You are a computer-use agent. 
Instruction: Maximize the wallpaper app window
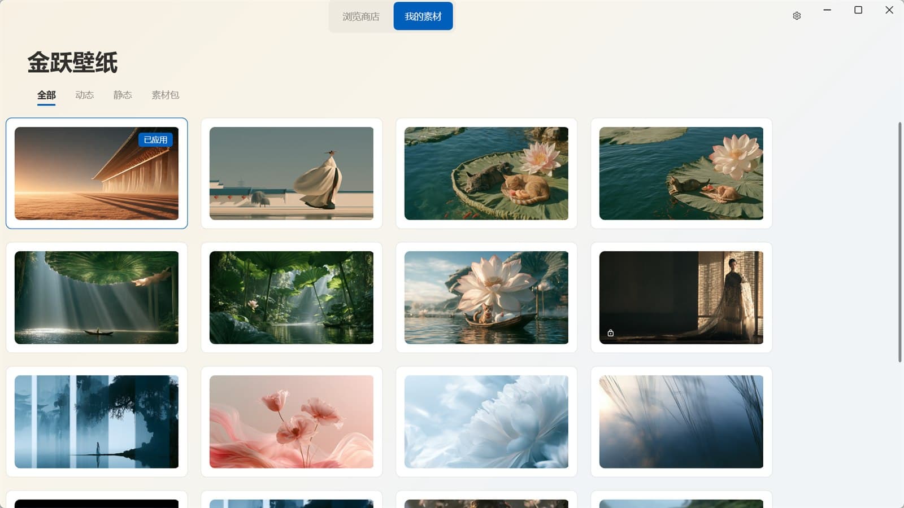click(858, 10)
